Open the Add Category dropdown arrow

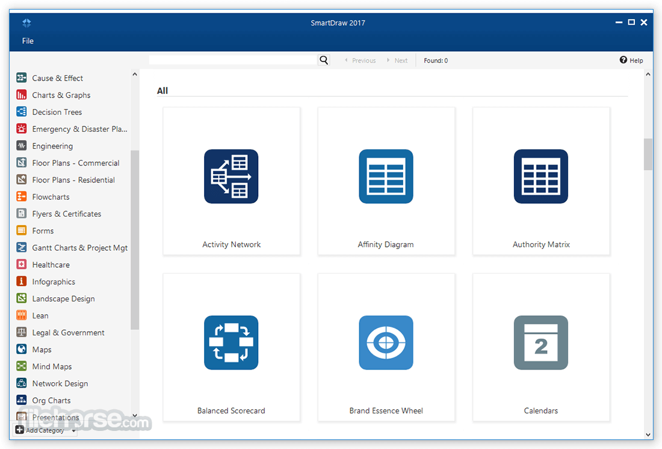73,431
